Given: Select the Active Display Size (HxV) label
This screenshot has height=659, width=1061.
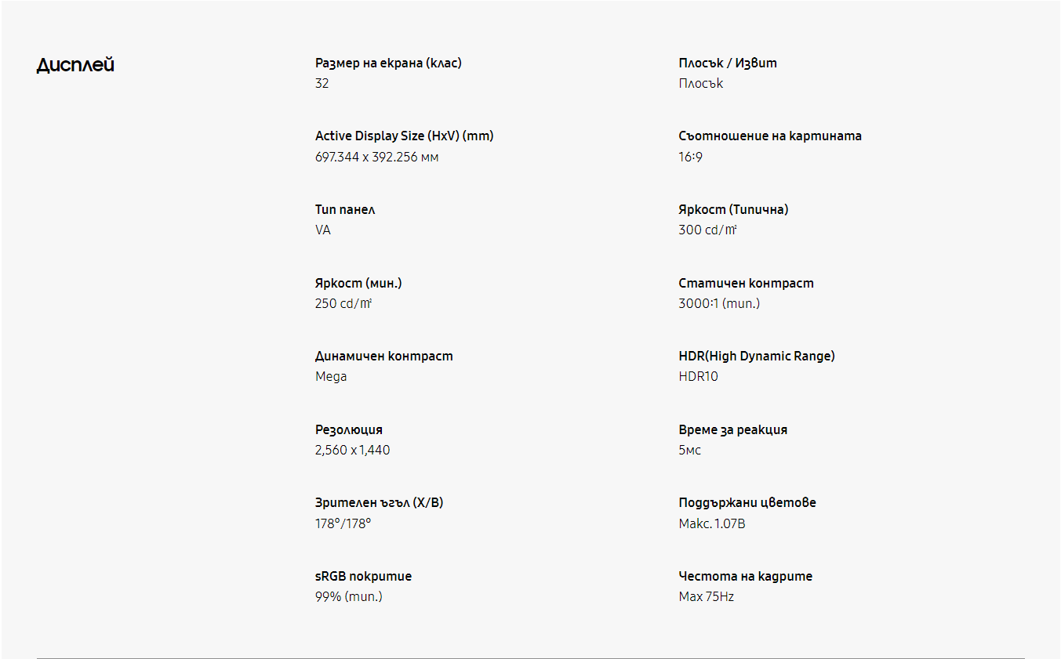Looking at the screenshot, I should pyautogui.click(x=405, y=136).
